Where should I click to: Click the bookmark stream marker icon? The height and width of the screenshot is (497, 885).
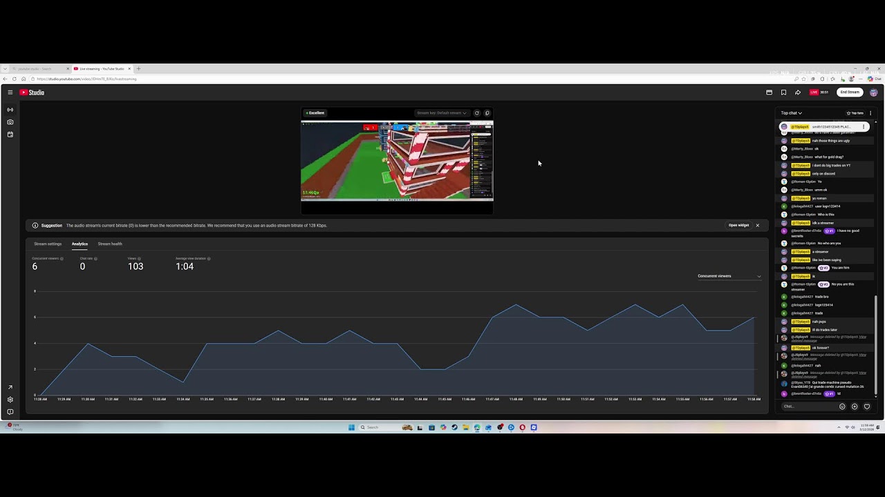783,92
